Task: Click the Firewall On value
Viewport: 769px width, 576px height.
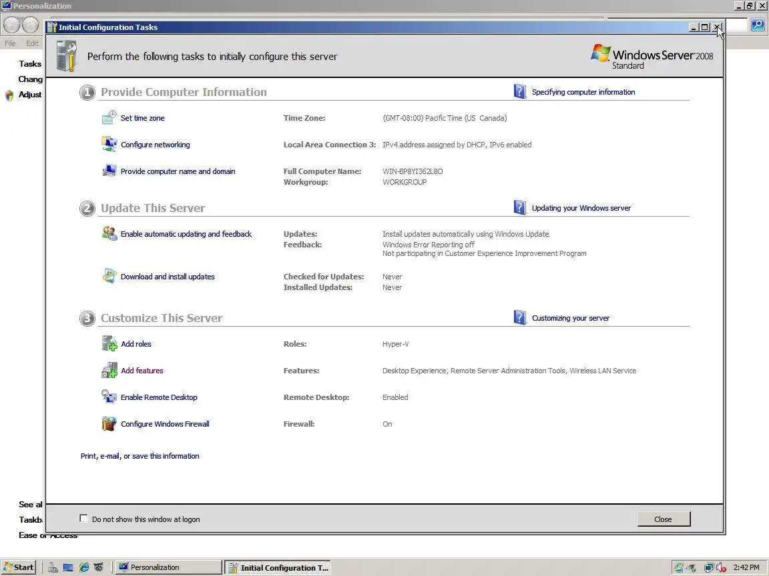Action: pyautogui.click(x=387, y=424)
